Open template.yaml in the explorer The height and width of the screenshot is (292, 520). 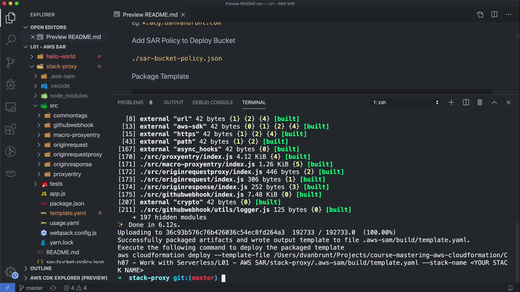click(68, 213)
